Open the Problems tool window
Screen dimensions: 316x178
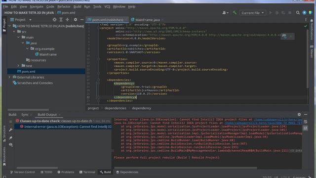[x=66, y=172]
